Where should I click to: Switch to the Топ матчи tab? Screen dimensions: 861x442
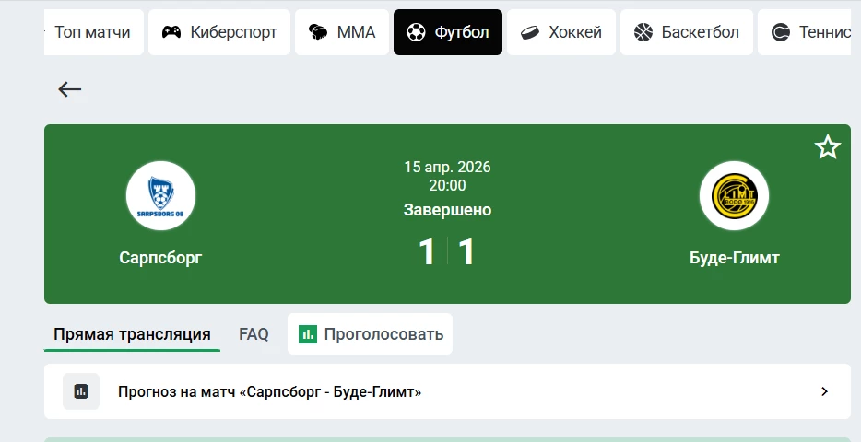point(92,32)
